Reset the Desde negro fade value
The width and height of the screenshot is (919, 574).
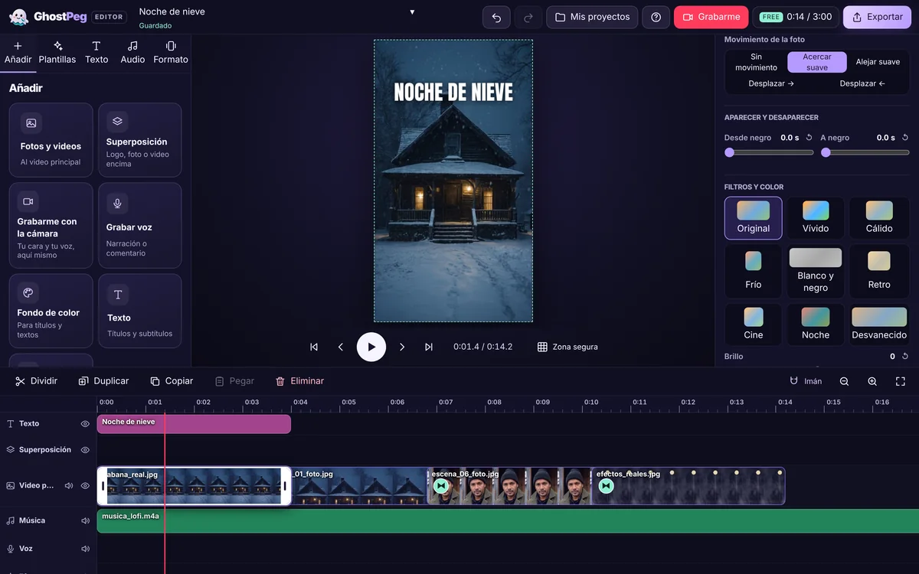pyautogui.click(x=809, y=138)
